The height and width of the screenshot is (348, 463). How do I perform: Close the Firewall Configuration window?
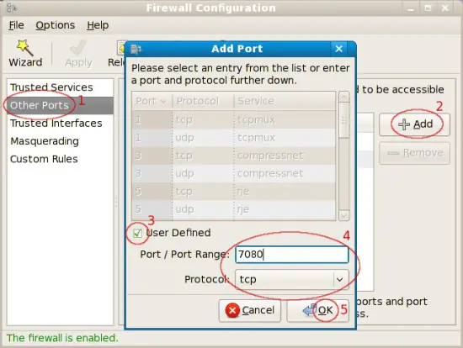pos(444,8)
